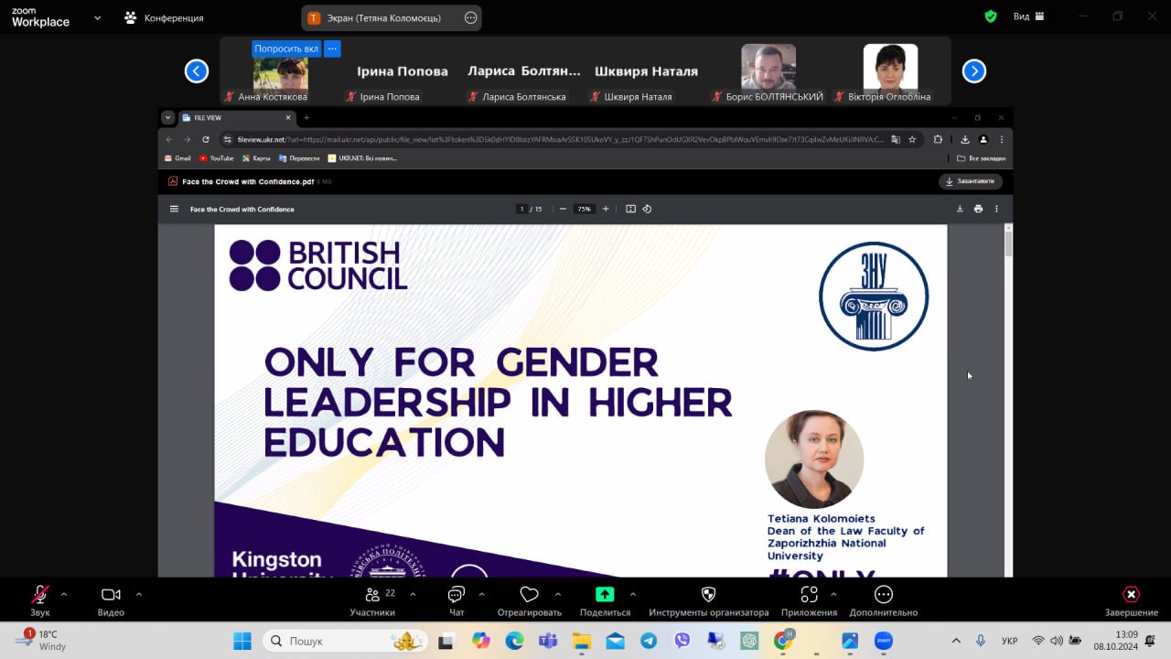The height and width of the screenshot is (659, 1171).
Task: Expand video options arrow next to camera
Action: (139, 594)
